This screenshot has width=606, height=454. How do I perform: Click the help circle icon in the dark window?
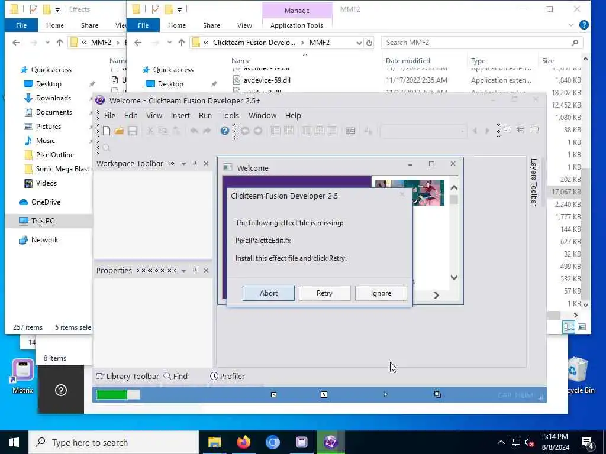click(61, 390)
